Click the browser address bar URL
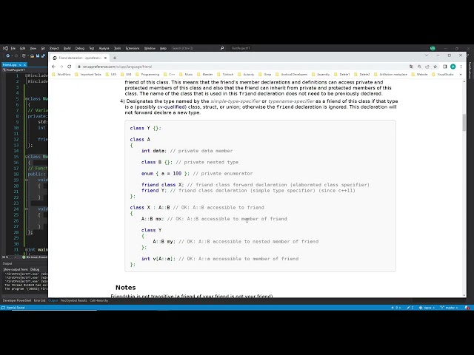Viewport: 474px width, 355px height. (117, 67)
